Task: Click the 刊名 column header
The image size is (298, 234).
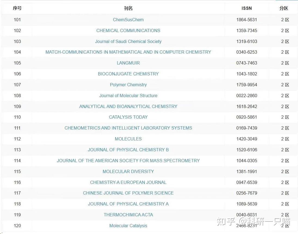Action: point(128,8)
